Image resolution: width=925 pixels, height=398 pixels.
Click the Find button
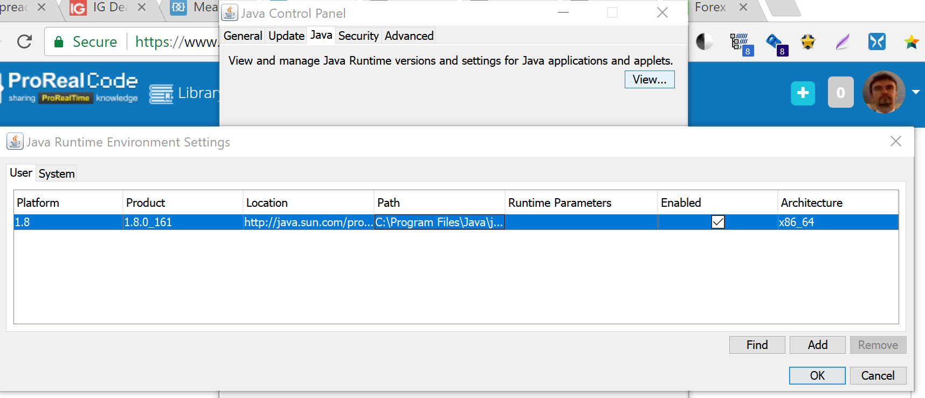757,345
